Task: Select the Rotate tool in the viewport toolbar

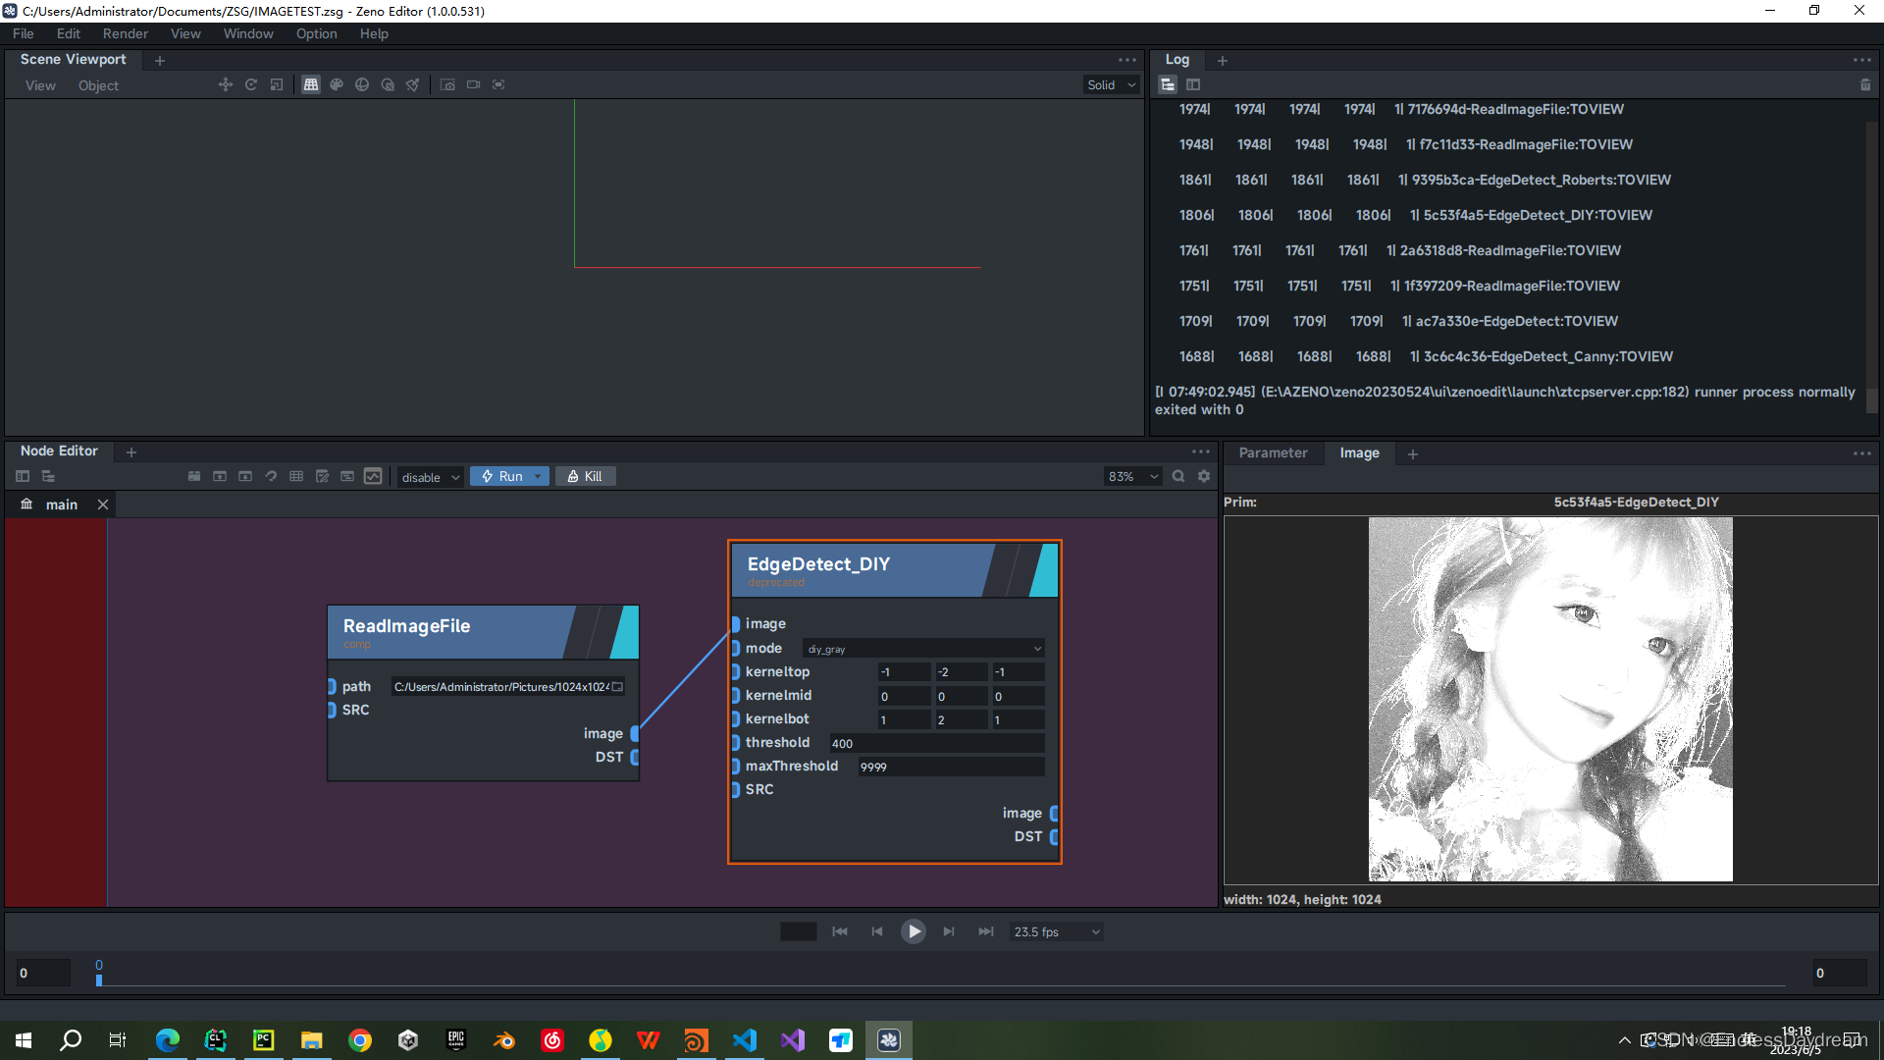Action: [251, 84]
